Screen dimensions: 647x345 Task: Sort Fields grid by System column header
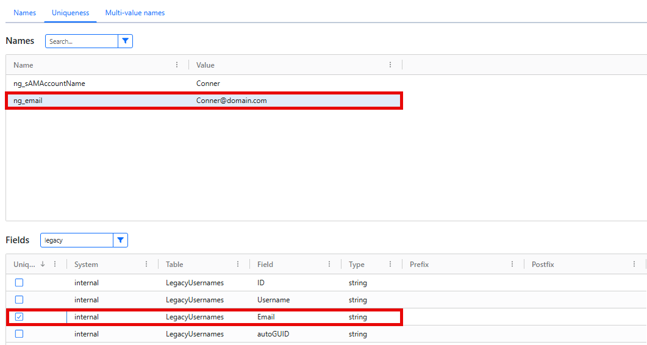(86, 265)
